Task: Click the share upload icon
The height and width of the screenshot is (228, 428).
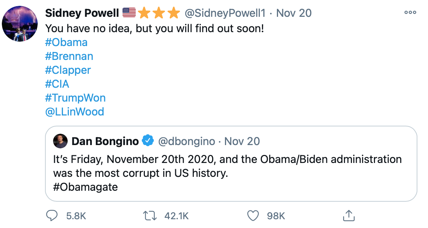Action: (349, 216)
